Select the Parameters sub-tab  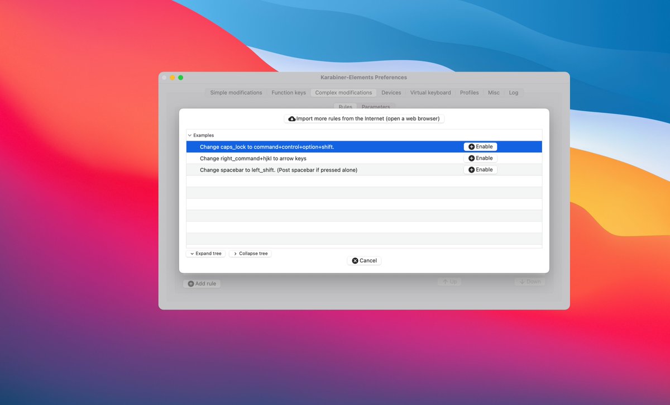pyautogui.click(x=376, y=106)
